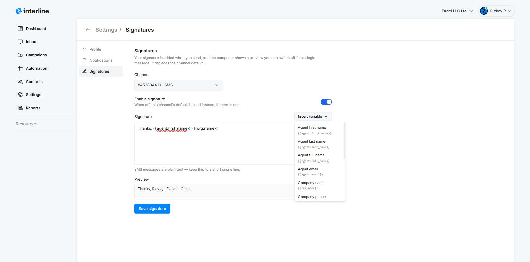
Task: Click the Notifications bell icon
Action: point(85,60)
